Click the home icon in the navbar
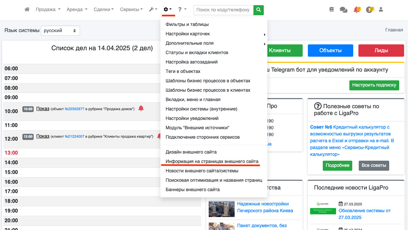Screen dimensions: 408x230 point(27,10)
